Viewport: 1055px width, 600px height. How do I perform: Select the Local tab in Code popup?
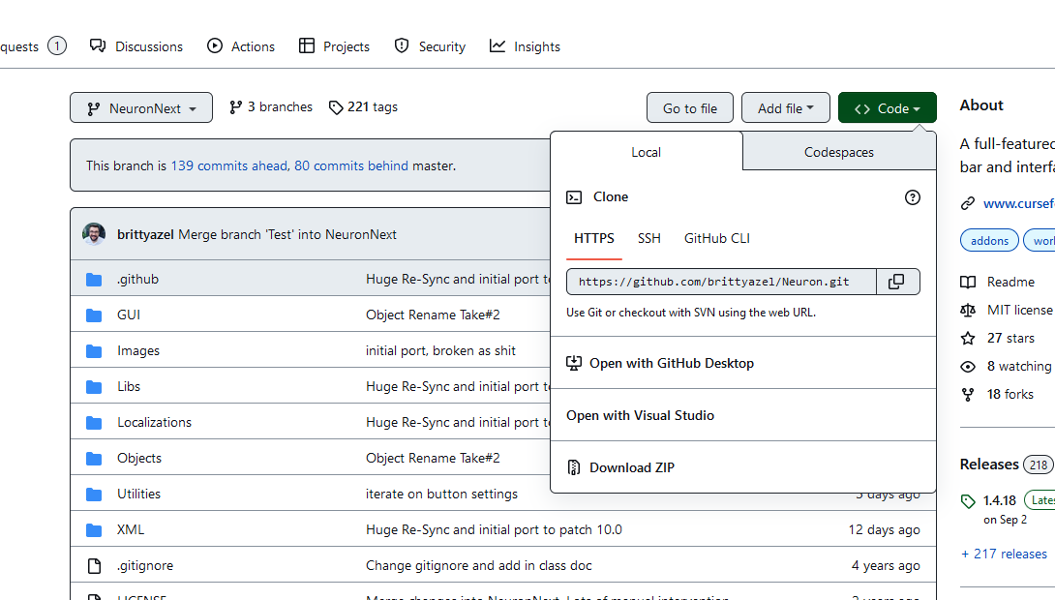646,152
